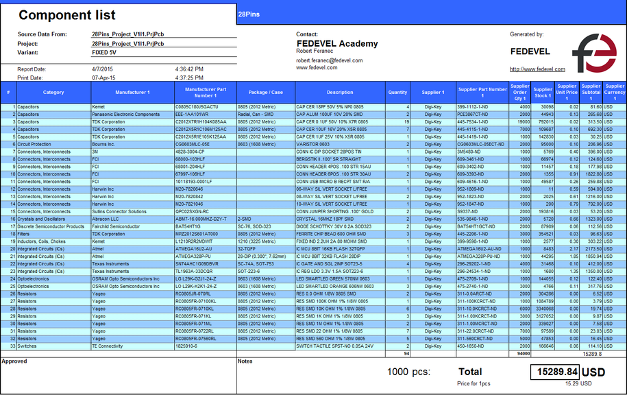Select the 2173.50 subtotal cell
The width and height of the screenshot is (627, 395).
click(x=591, y=249)
